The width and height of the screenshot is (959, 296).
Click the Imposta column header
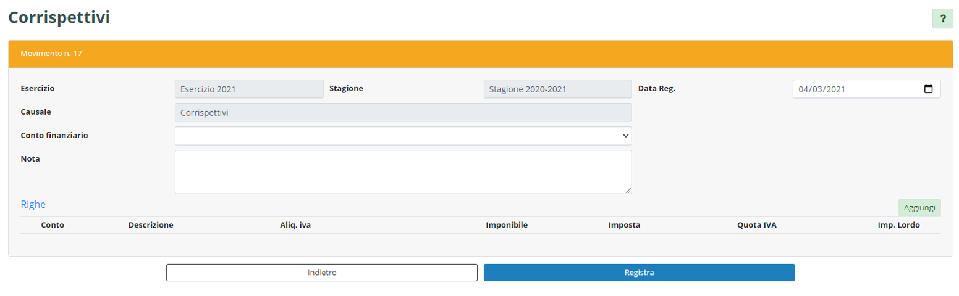[624, 225]
